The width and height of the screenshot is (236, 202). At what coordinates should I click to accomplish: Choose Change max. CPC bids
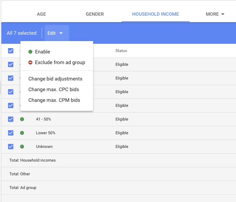[54, 89]
